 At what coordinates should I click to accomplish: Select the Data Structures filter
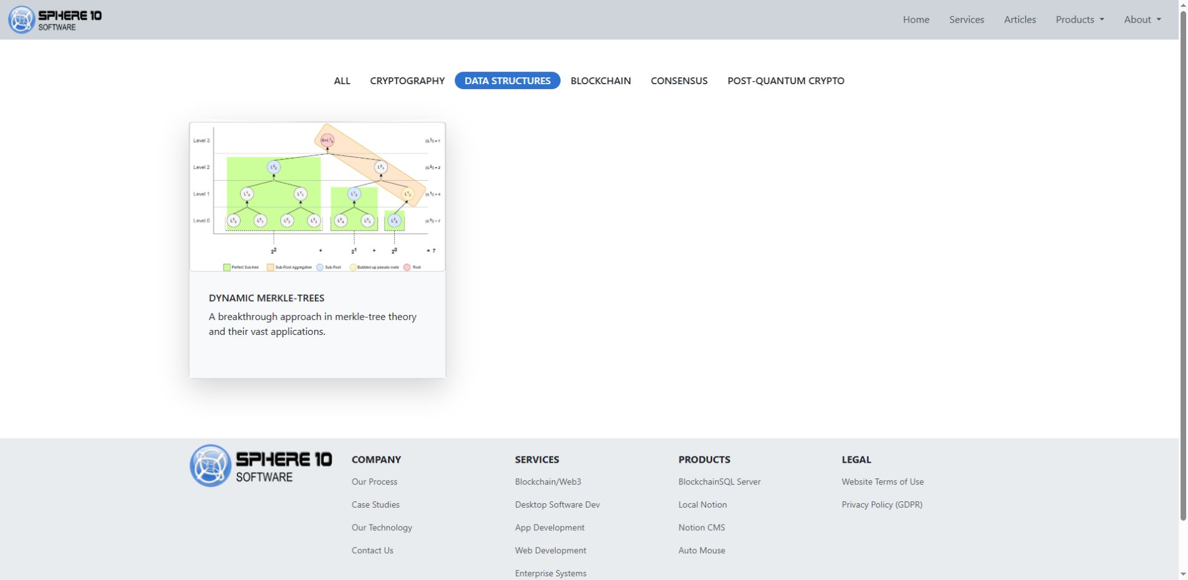pos(508,80)
